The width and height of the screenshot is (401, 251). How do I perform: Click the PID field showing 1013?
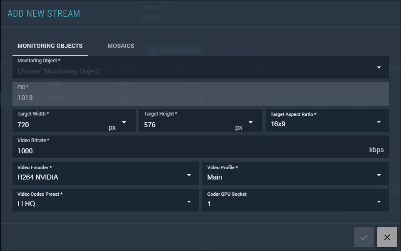25,98
